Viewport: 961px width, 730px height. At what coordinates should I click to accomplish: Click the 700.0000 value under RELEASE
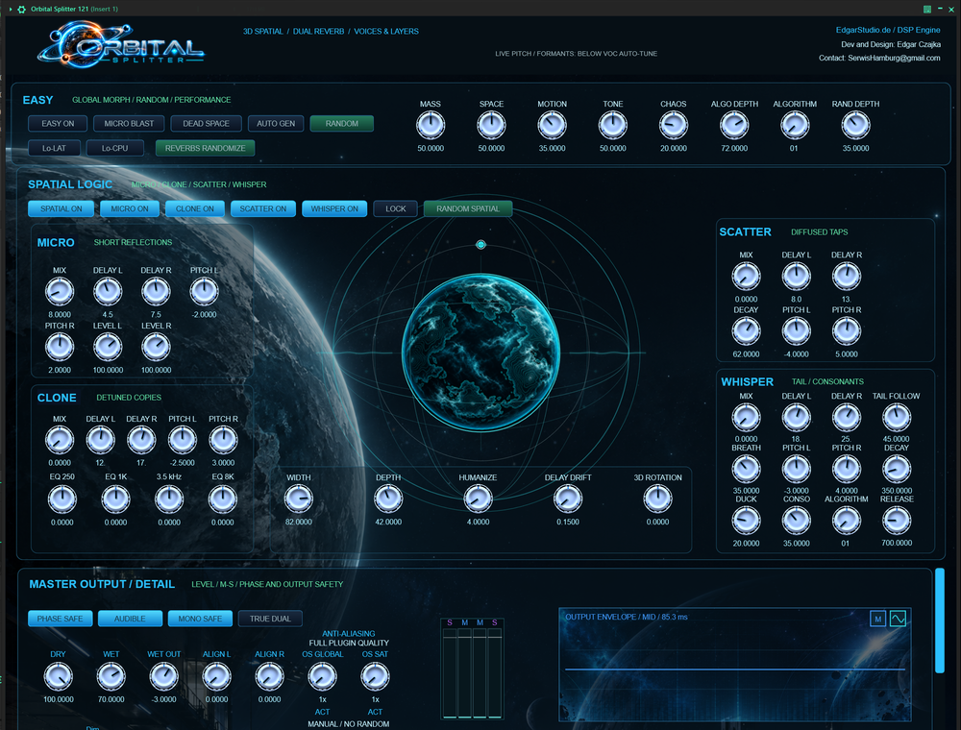point(896,544)
